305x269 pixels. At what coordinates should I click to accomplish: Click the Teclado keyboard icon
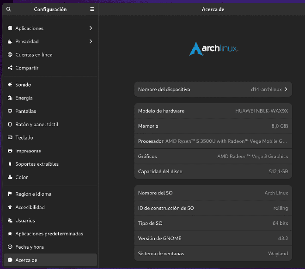[x=10, y=137]
